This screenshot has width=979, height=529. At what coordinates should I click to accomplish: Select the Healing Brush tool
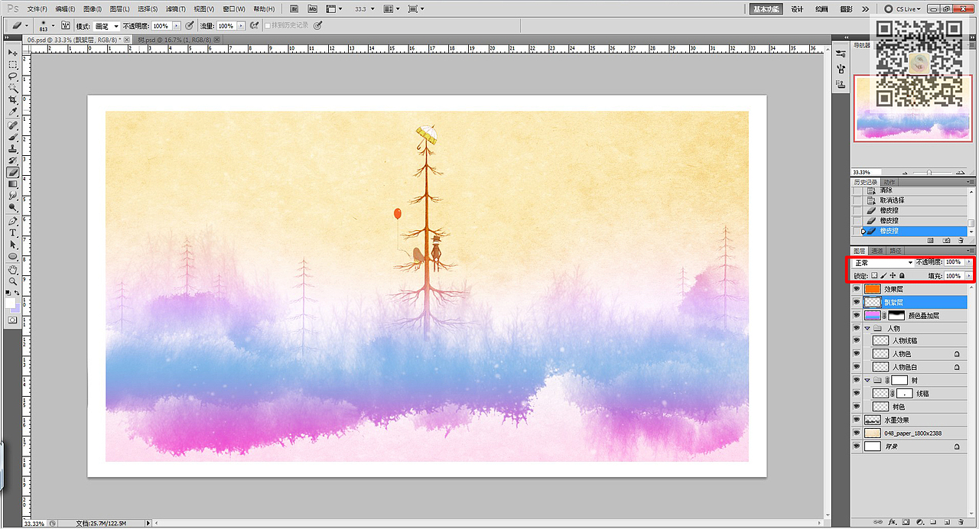click(13, 125)
